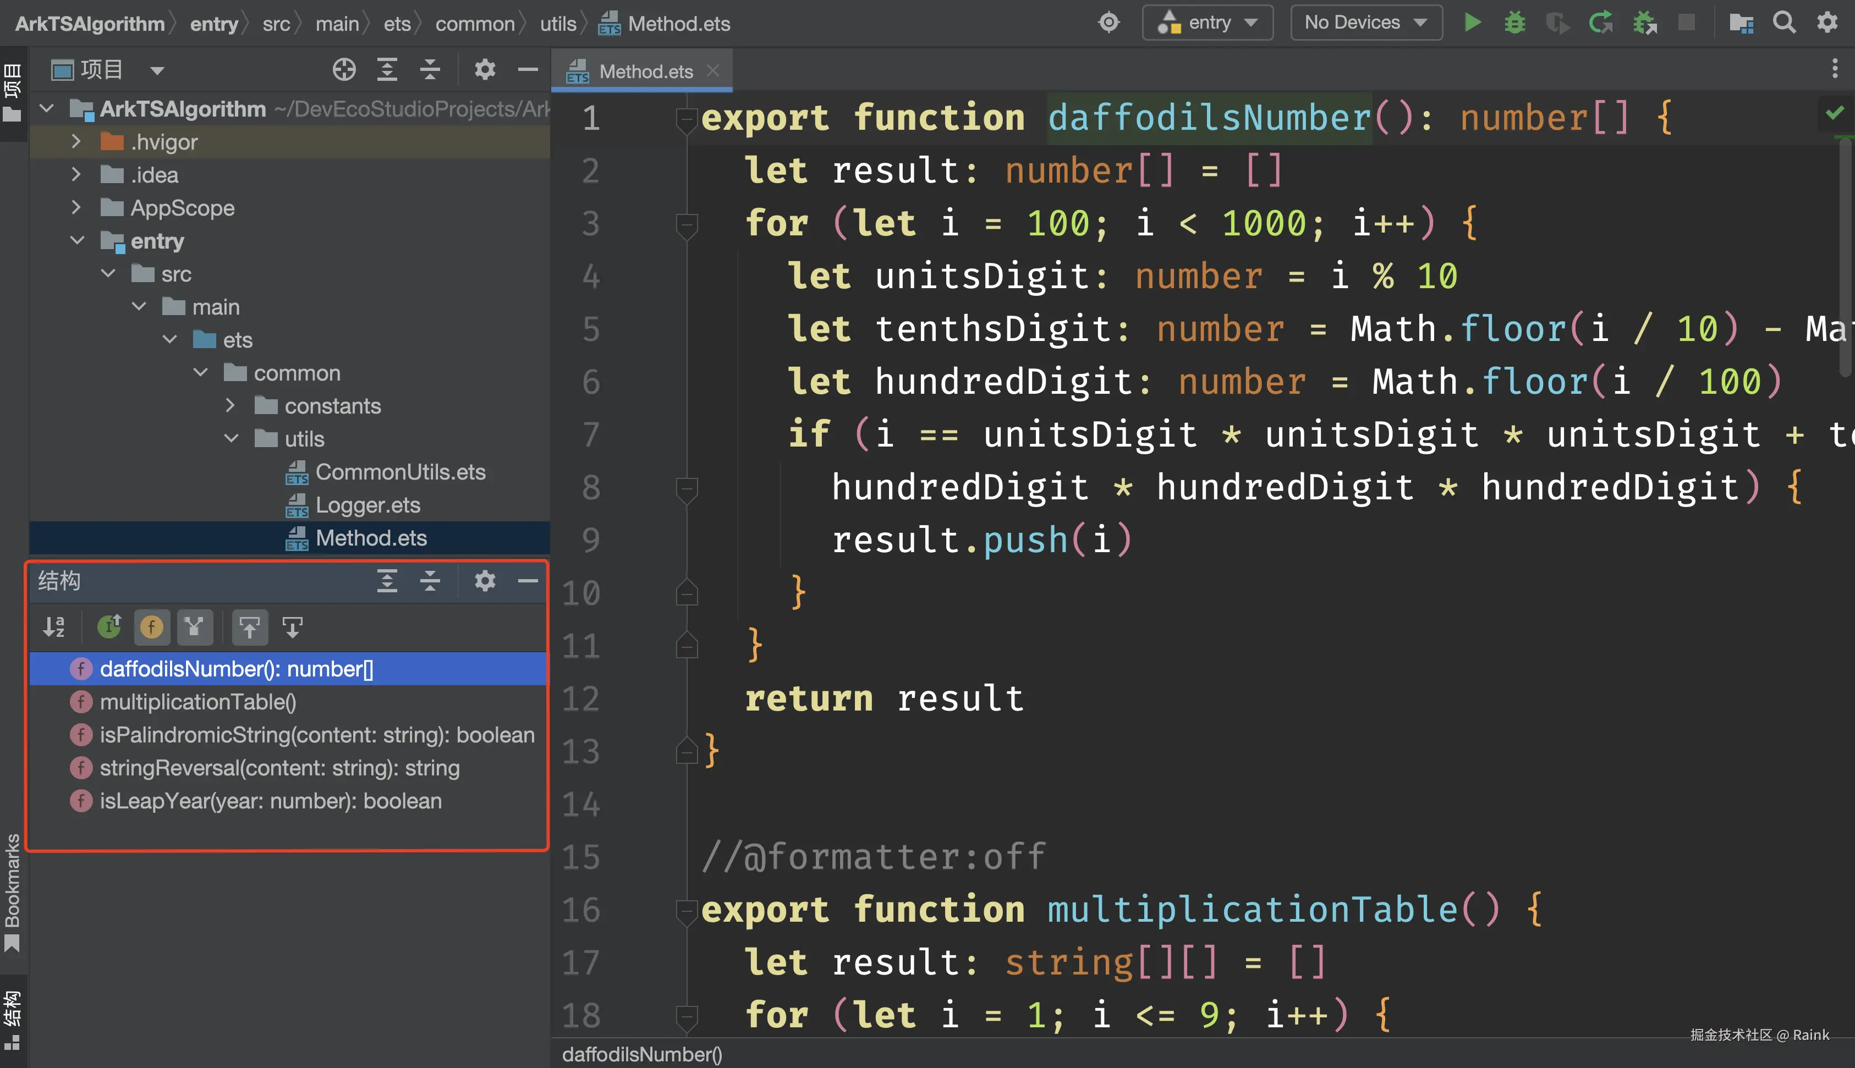Toggle Sort Alphabetically in Structure toolbar

pos(53,627)
